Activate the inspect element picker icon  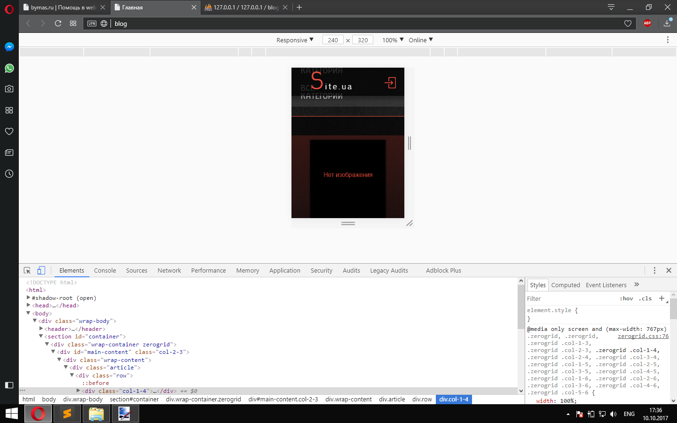coord(27,270)
